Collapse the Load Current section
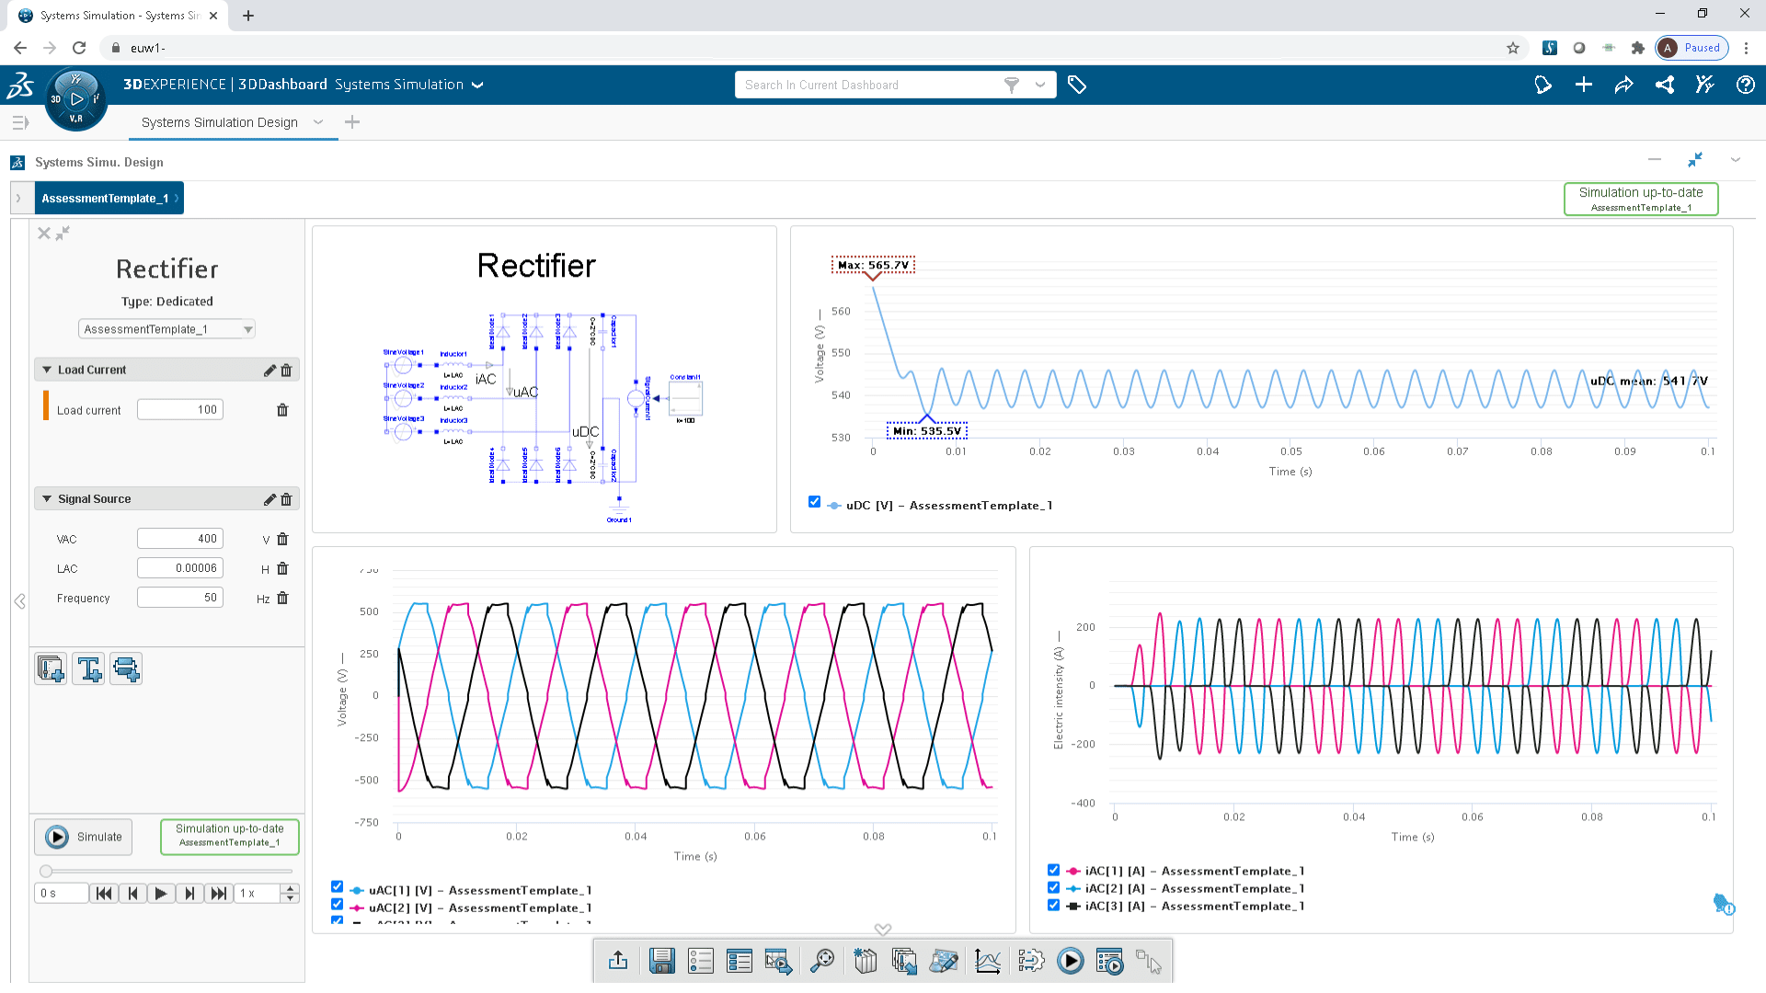The image size is (1766, 993). pos(47,370)
